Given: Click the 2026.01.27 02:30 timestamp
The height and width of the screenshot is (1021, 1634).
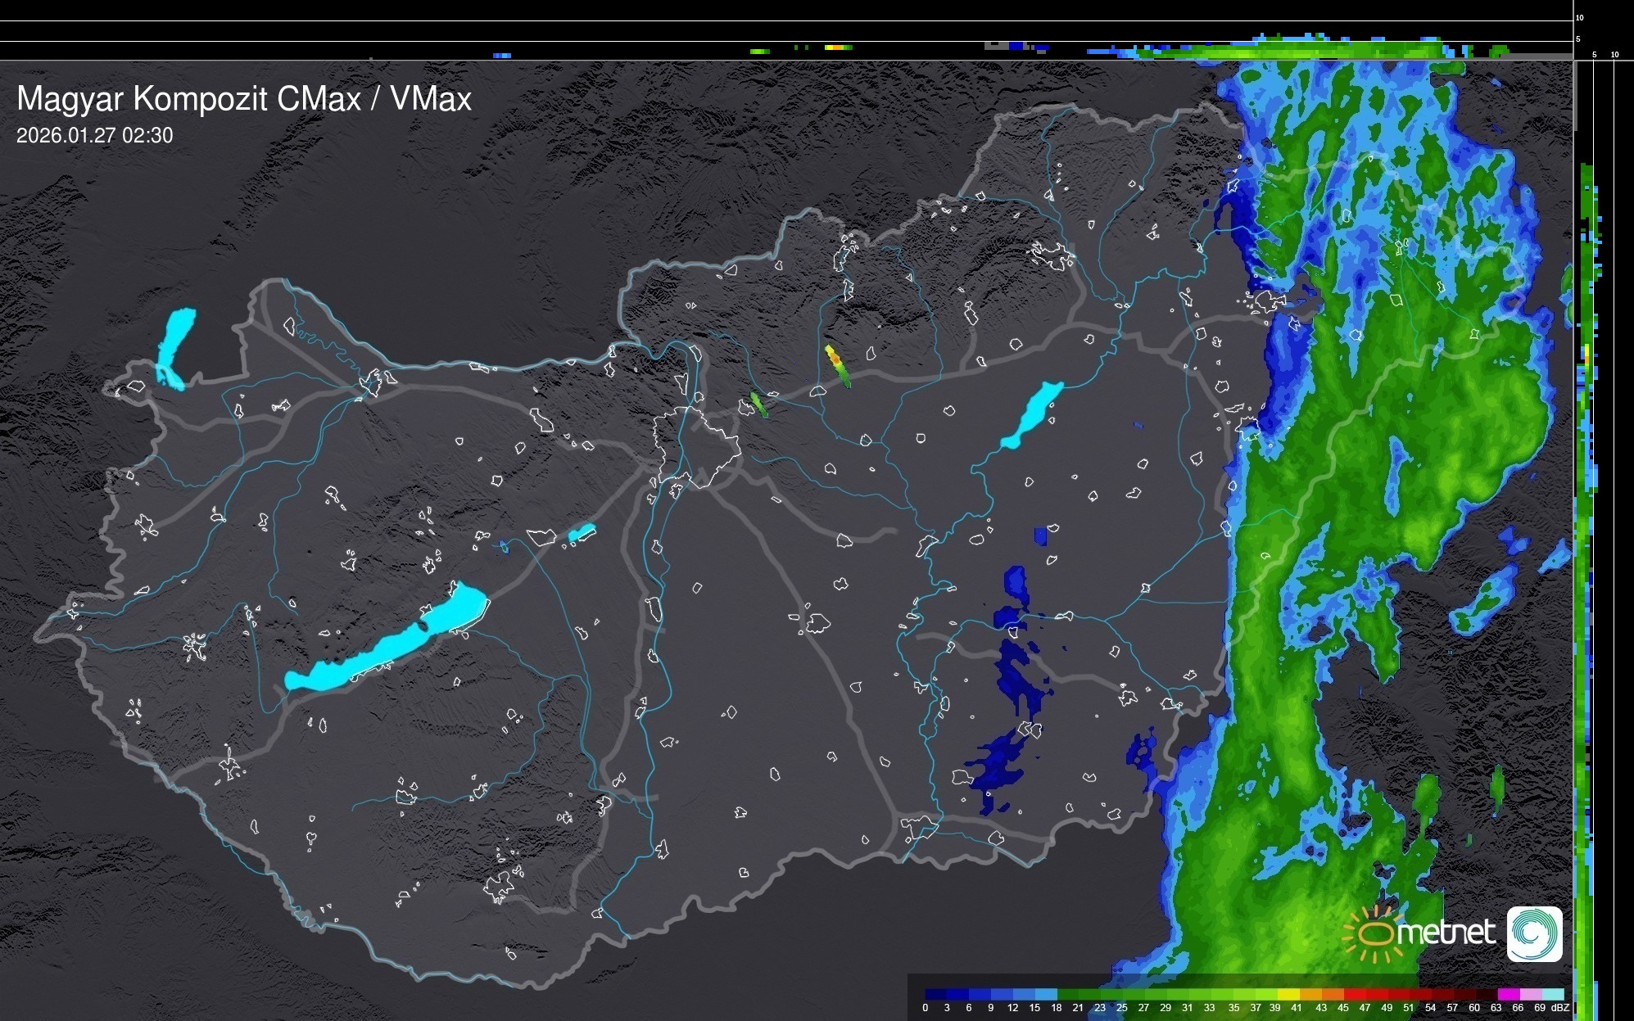Looking at the screenshot, I should point(94,136).
